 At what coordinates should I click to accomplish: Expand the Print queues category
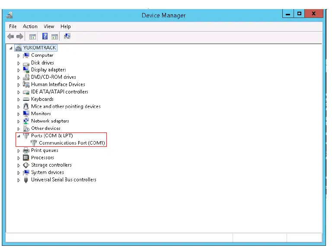[x=19, y=151]
